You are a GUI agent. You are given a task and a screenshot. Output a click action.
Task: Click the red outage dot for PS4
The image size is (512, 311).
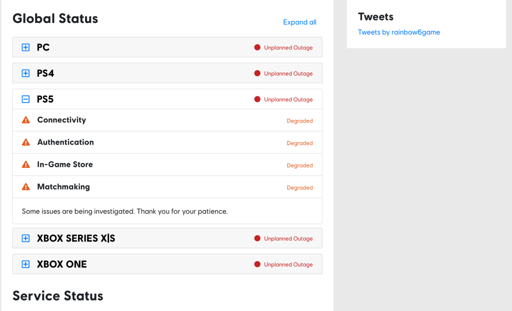click(x=257, y=73)
